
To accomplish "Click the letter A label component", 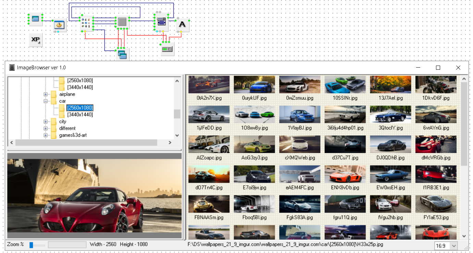I will (x=183, y=25).
